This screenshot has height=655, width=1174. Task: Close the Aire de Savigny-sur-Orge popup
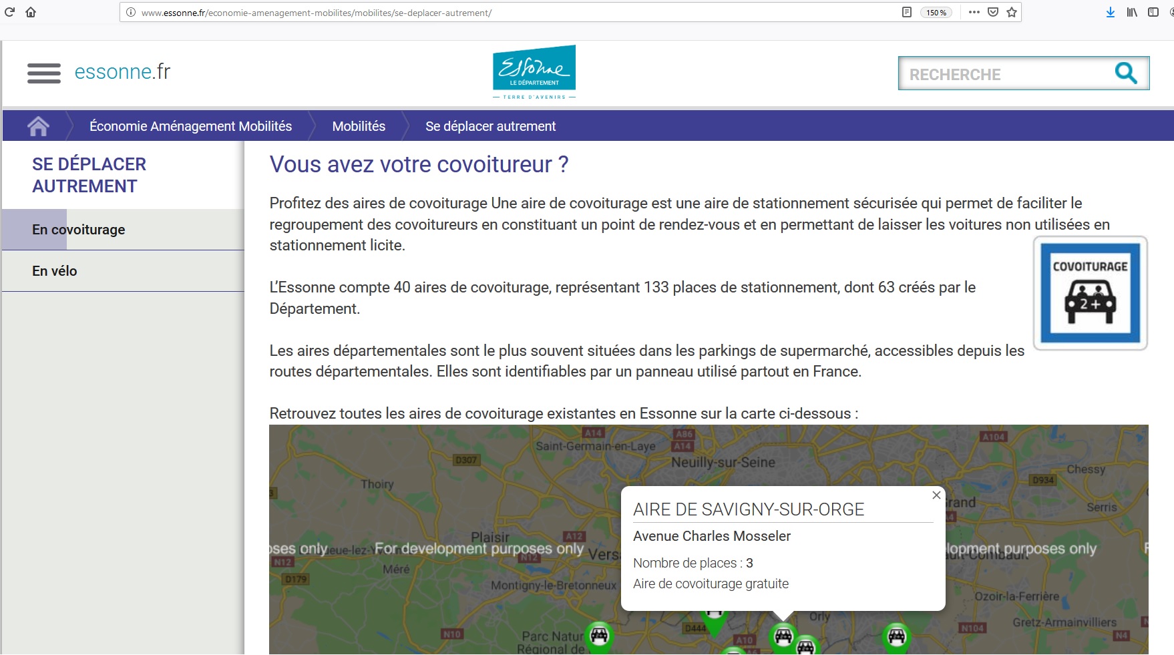pos(936,495)
